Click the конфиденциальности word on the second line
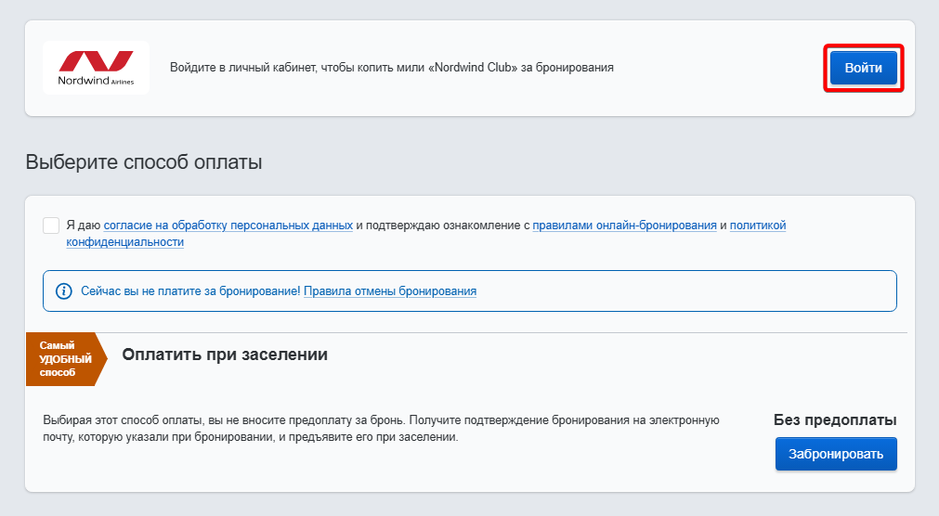Viewport: 939px width, 516px height. click(124, 242)
